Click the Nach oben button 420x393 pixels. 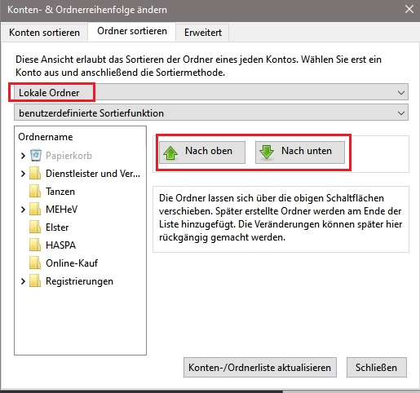coord(202,152)
